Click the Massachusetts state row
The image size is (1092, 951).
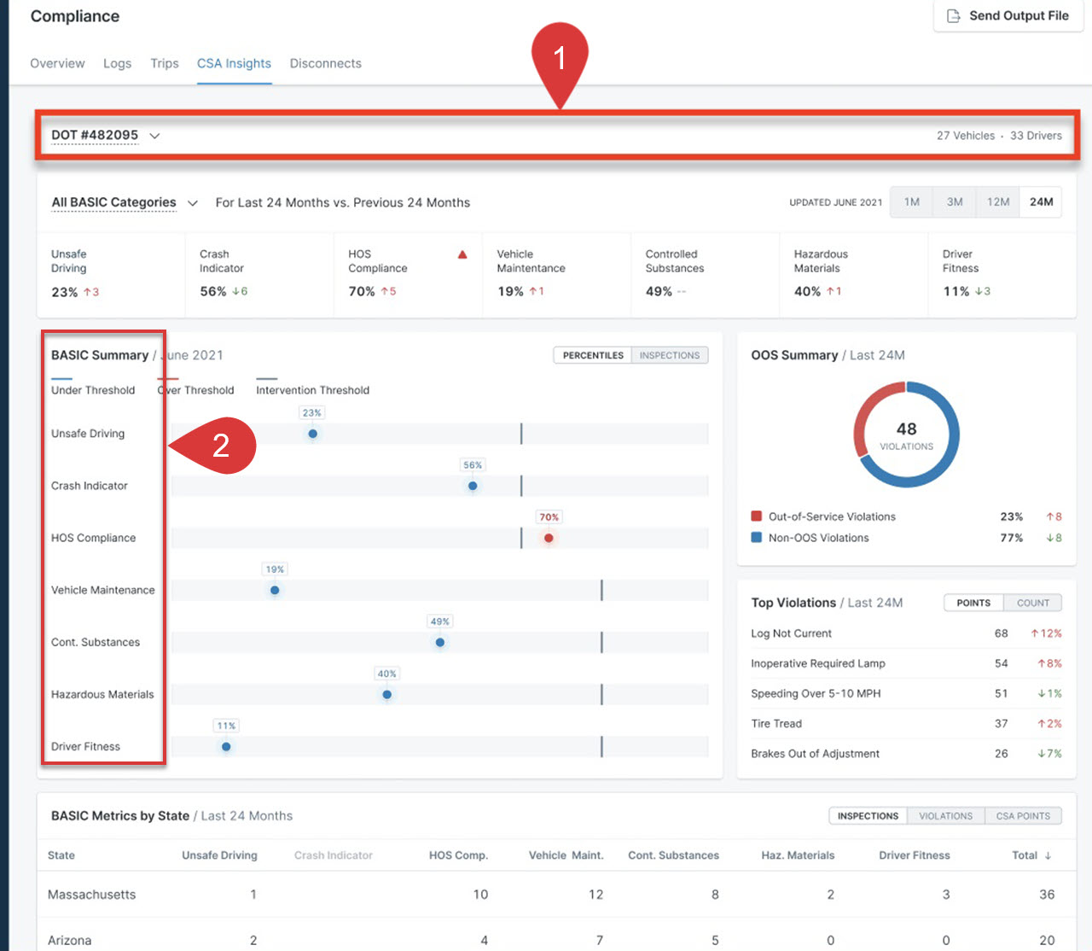(x=556, y=895)
